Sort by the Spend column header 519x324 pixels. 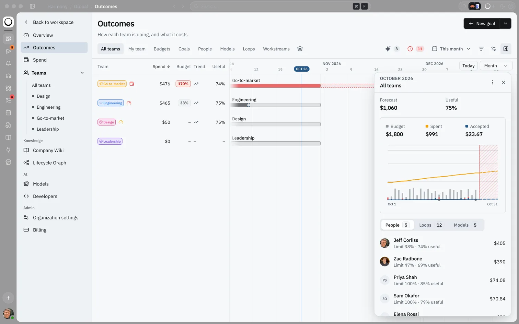[x=161, y=67]
